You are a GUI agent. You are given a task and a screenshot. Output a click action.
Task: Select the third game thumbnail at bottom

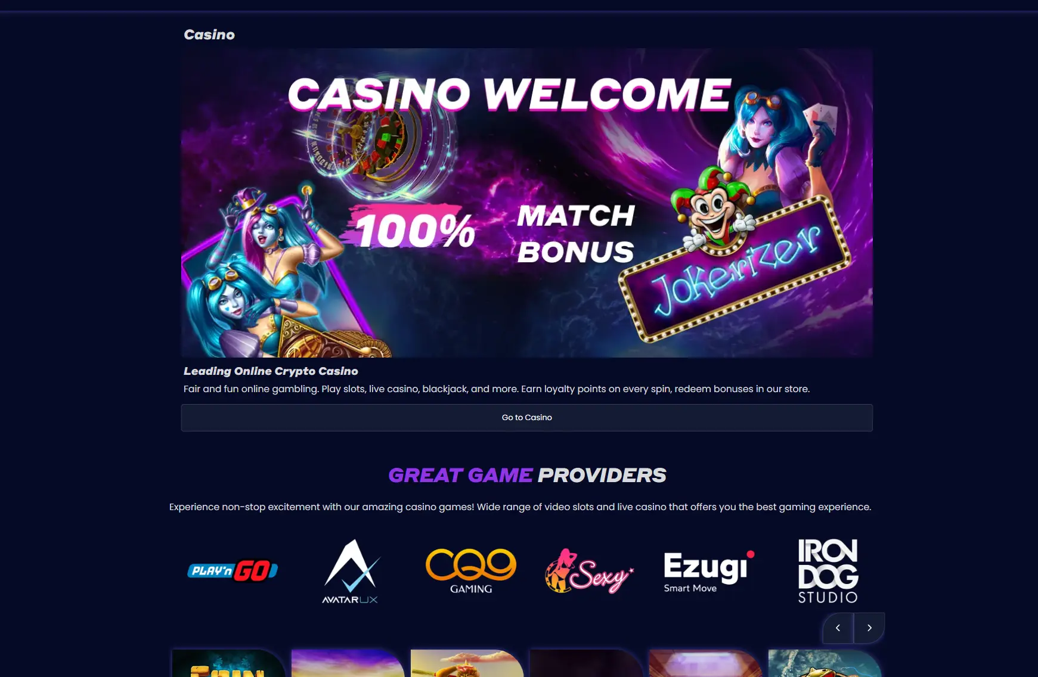click(x=467, y=663)
